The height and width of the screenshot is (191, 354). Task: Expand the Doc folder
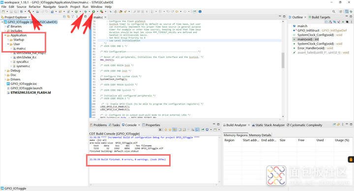tap(5, 75)
